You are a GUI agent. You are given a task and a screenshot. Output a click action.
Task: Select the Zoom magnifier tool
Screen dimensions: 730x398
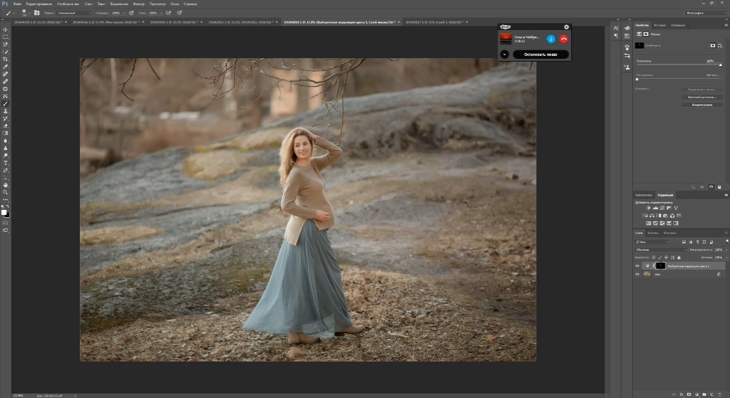[x=6, y=192]
